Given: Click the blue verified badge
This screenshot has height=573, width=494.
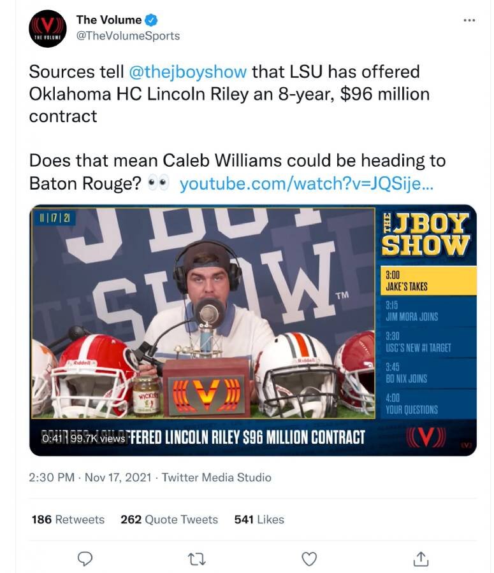Looking at the screenshot, I should pos(151,20).
